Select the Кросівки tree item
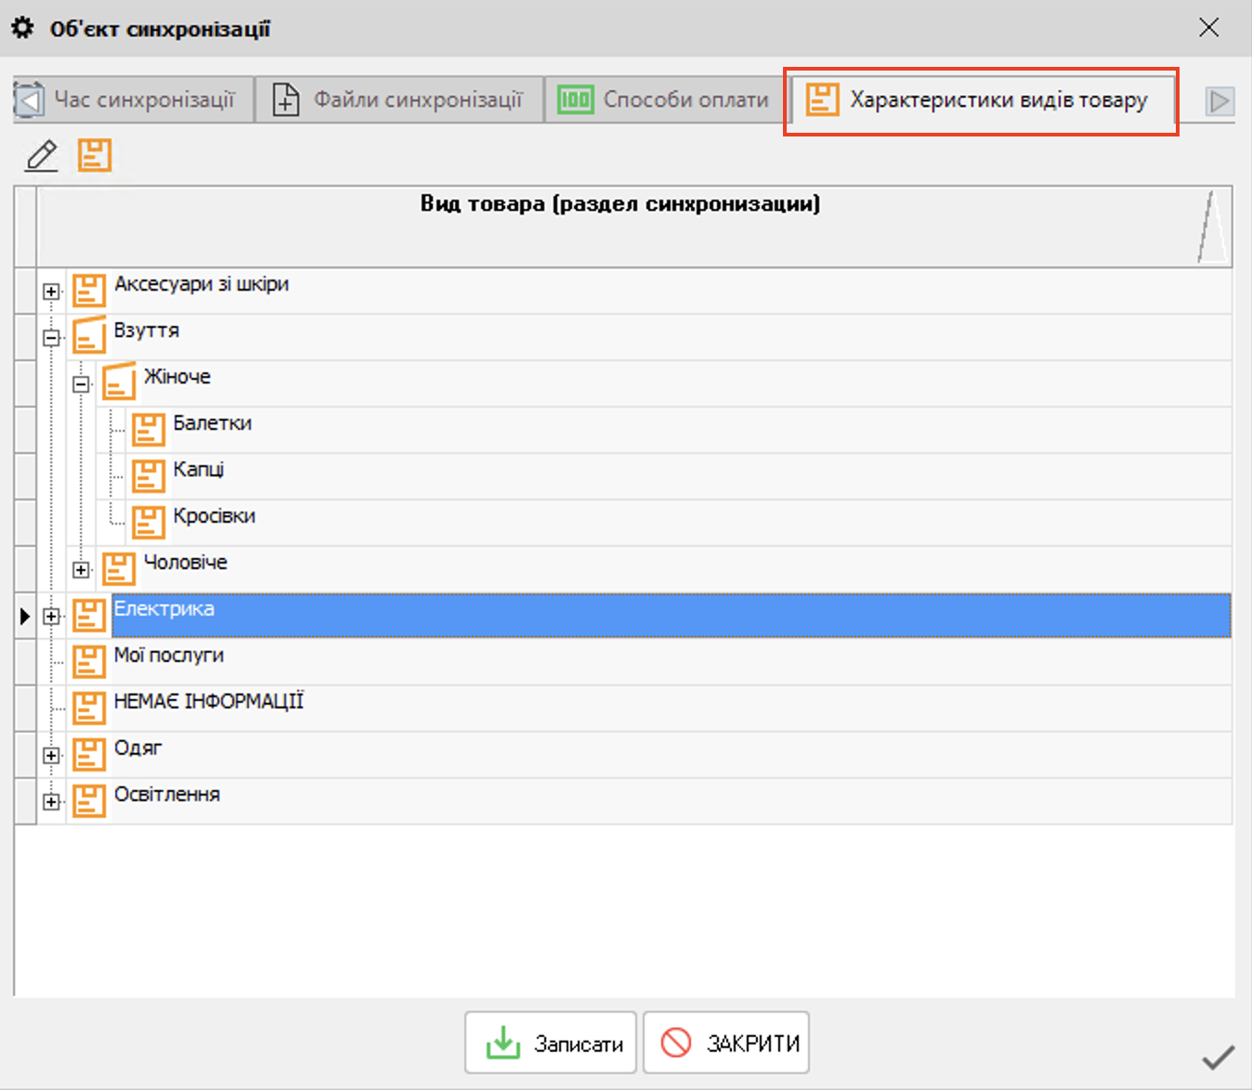Image resolution: width=1252 pixels, height=1090 pixels. 214,516
